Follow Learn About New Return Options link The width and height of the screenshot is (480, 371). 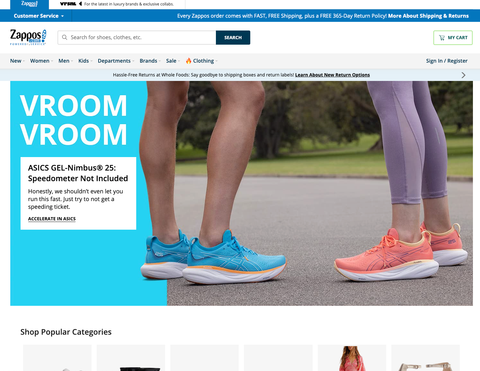point(332,75)
